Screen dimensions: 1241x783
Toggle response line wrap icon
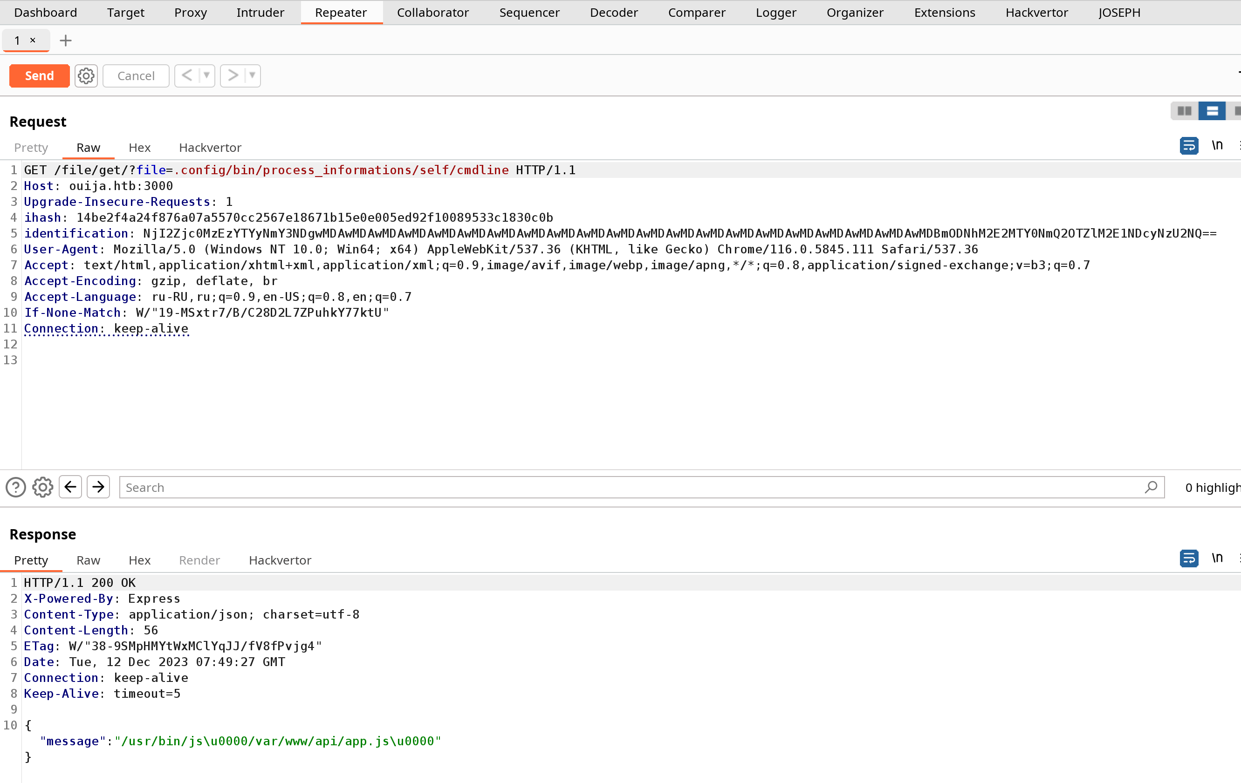[1189, 558]
